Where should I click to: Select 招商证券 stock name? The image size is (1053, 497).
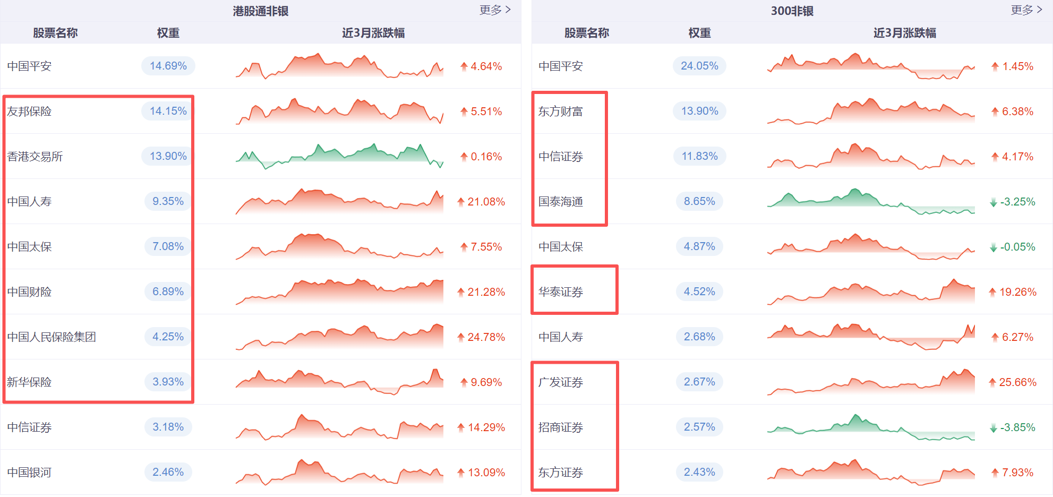[561, 427]
